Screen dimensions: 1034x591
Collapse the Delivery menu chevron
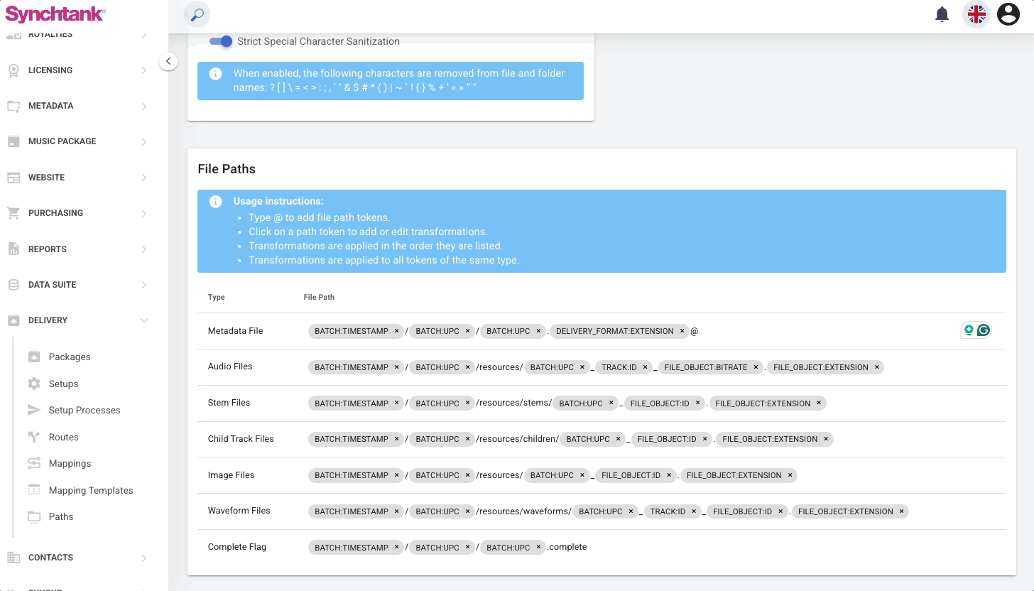point(144,320)
